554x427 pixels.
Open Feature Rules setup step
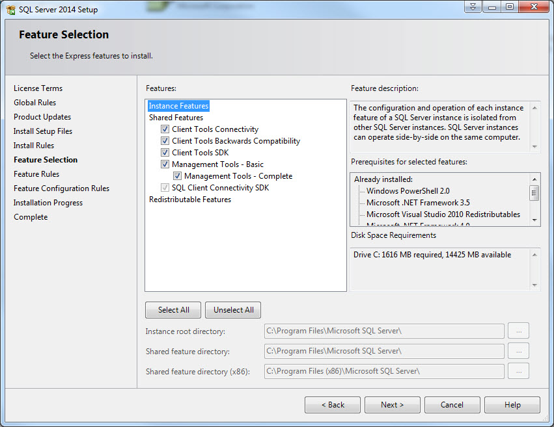[x=36, y=174]
